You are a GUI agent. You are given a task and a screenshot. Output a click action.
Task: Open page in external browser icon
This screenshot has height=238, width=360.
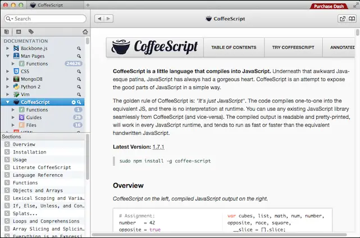(x=343, y=19)
